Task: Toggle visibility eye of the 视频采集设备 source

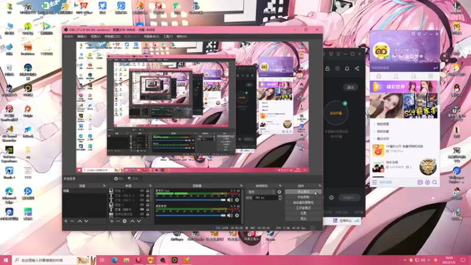Action: point(142,214)
